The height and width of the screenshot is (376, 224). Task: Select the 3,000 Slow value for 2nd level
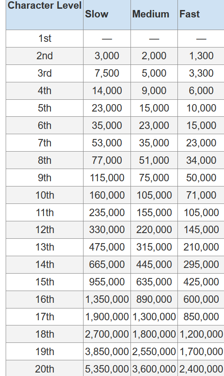107,56
